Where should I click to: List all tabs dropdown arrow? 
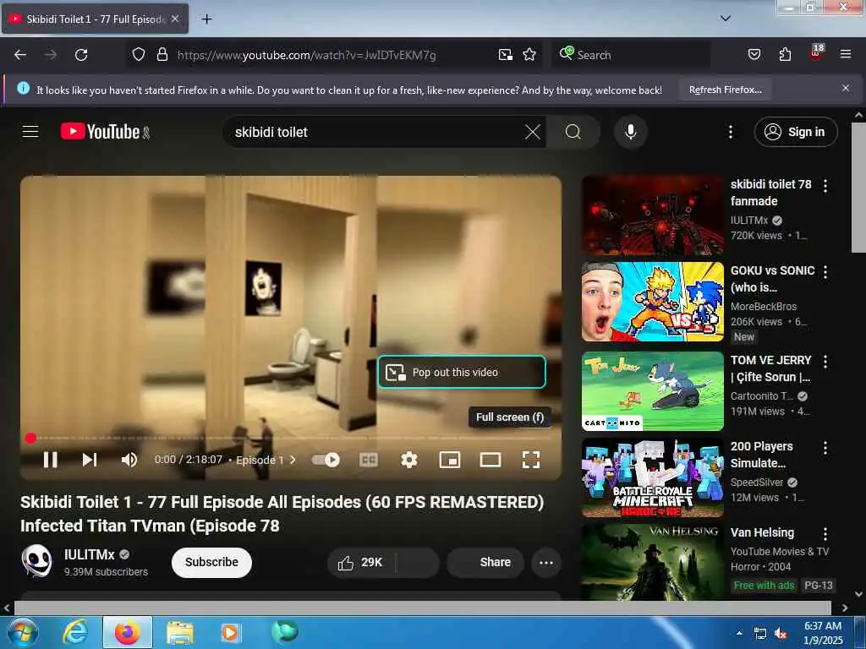click(725, 19)
